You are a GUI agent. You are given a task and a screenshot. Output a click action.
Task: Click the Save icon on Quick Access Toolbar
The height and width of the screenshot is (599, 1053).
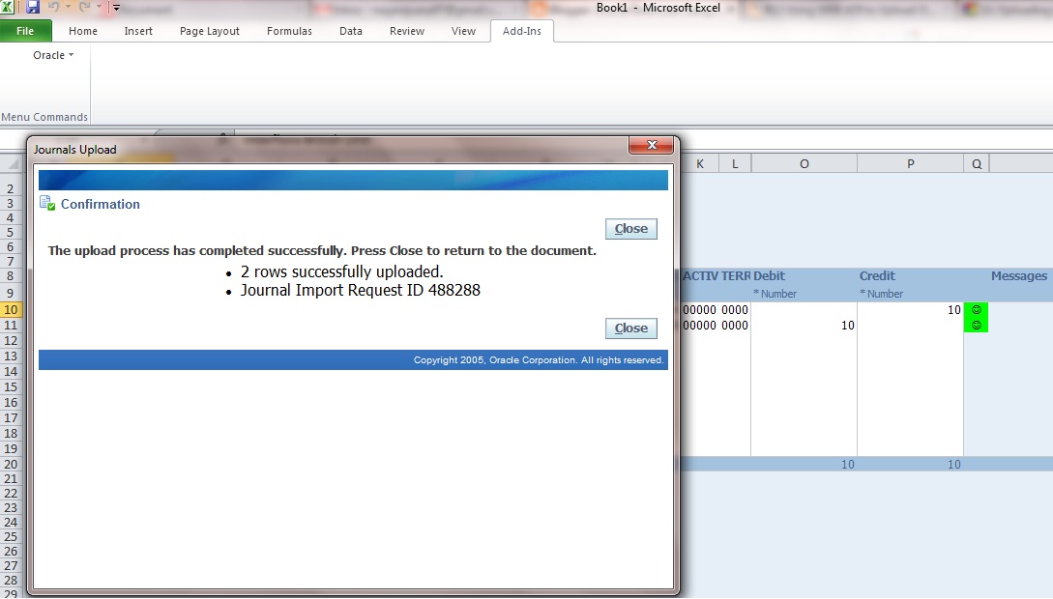(32, 7)
